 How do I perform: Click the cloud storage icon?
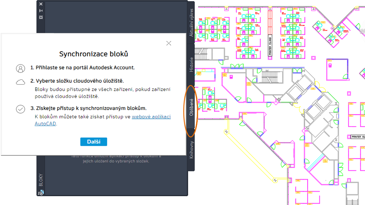21,82
